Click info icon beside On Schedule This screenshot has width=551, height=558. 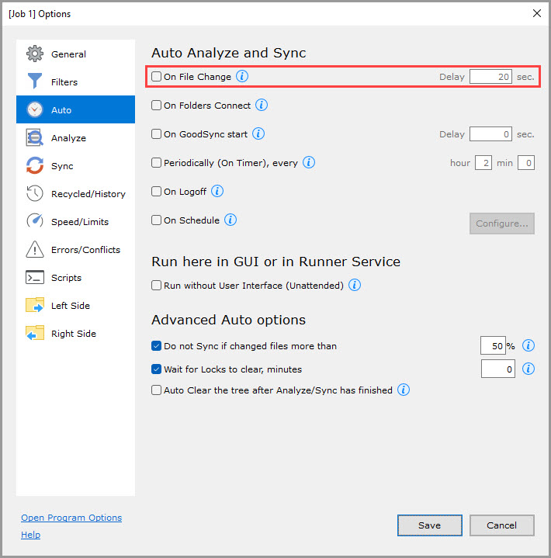(x=230, y=220)
